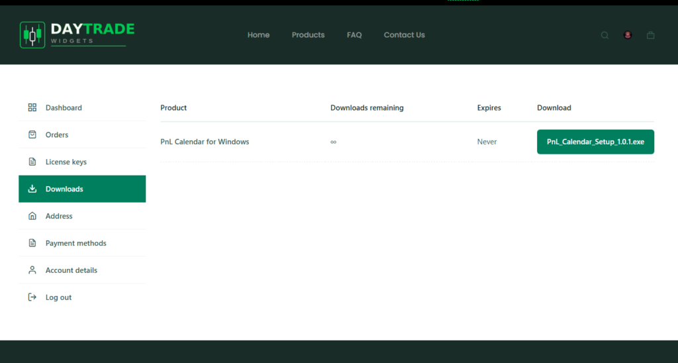Viewport: 678px width, 363px height.
Task: Open the shopping bag cart icon
Action: pos(650,35)
